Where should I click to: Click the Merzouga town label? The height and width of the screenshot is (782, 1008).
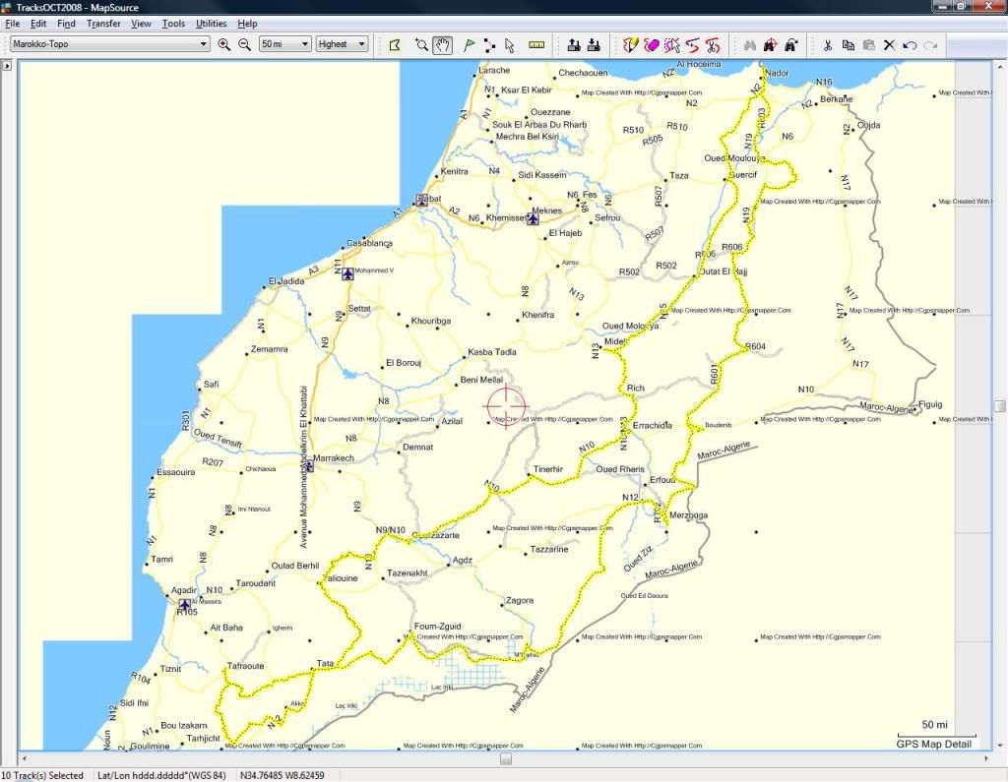click(x=688, y=515)
